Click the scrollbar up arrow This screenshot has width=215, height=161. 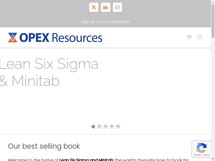(213, 2)
